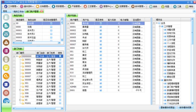
Task: Open the 邮件管理 dropdown menu
Action: [x=138, y=7]
